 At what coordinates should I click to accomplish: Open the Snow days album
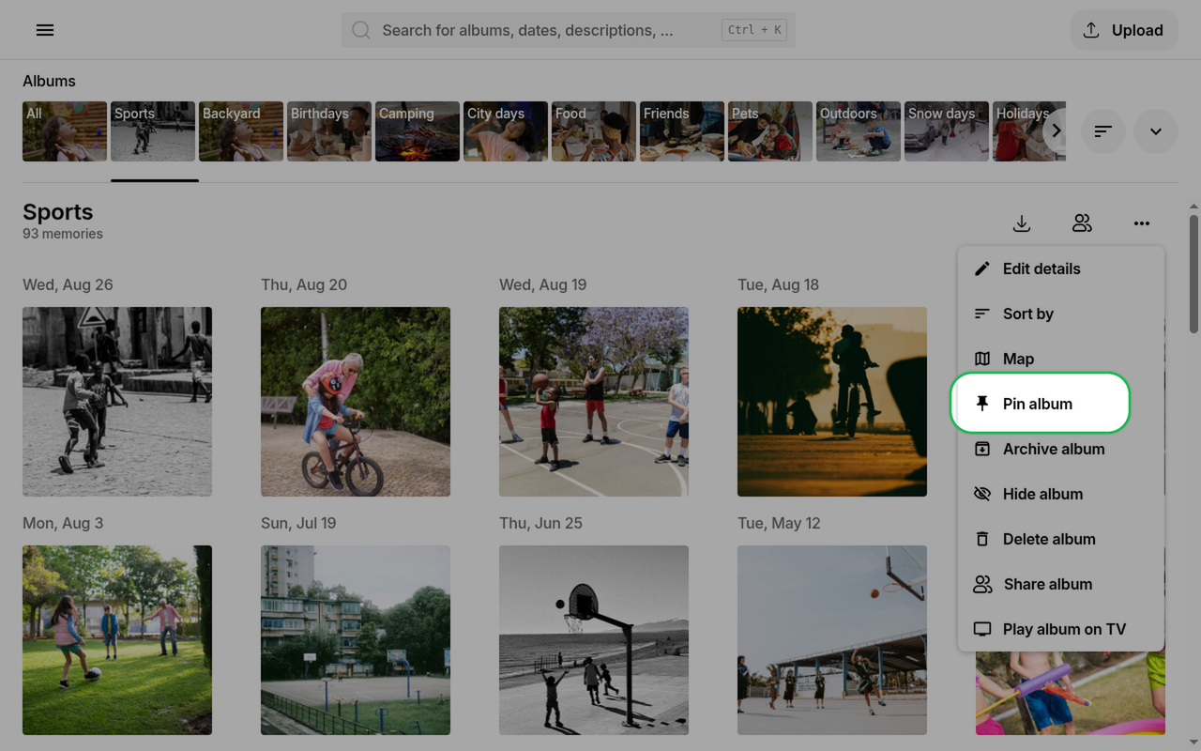click(x=947, y=131)
